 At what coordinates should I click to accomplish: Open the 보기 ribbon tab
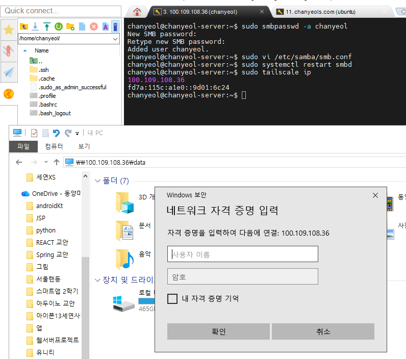coord(84,146)
